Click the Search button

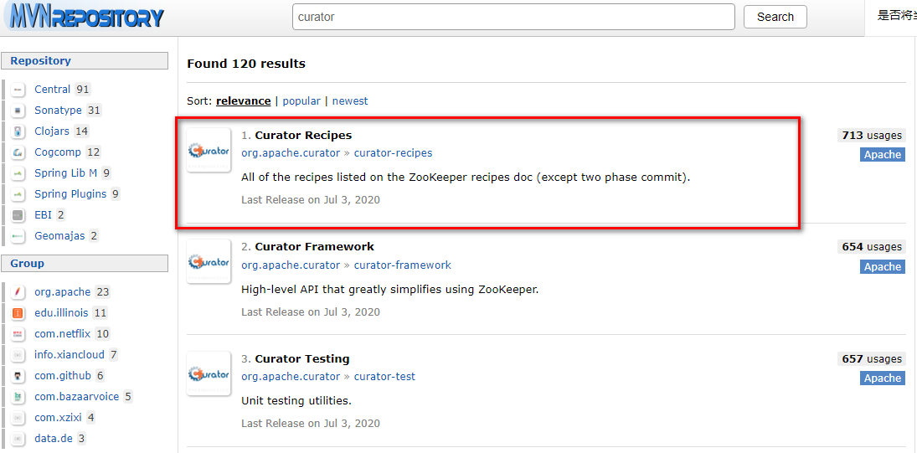point(775,17)
